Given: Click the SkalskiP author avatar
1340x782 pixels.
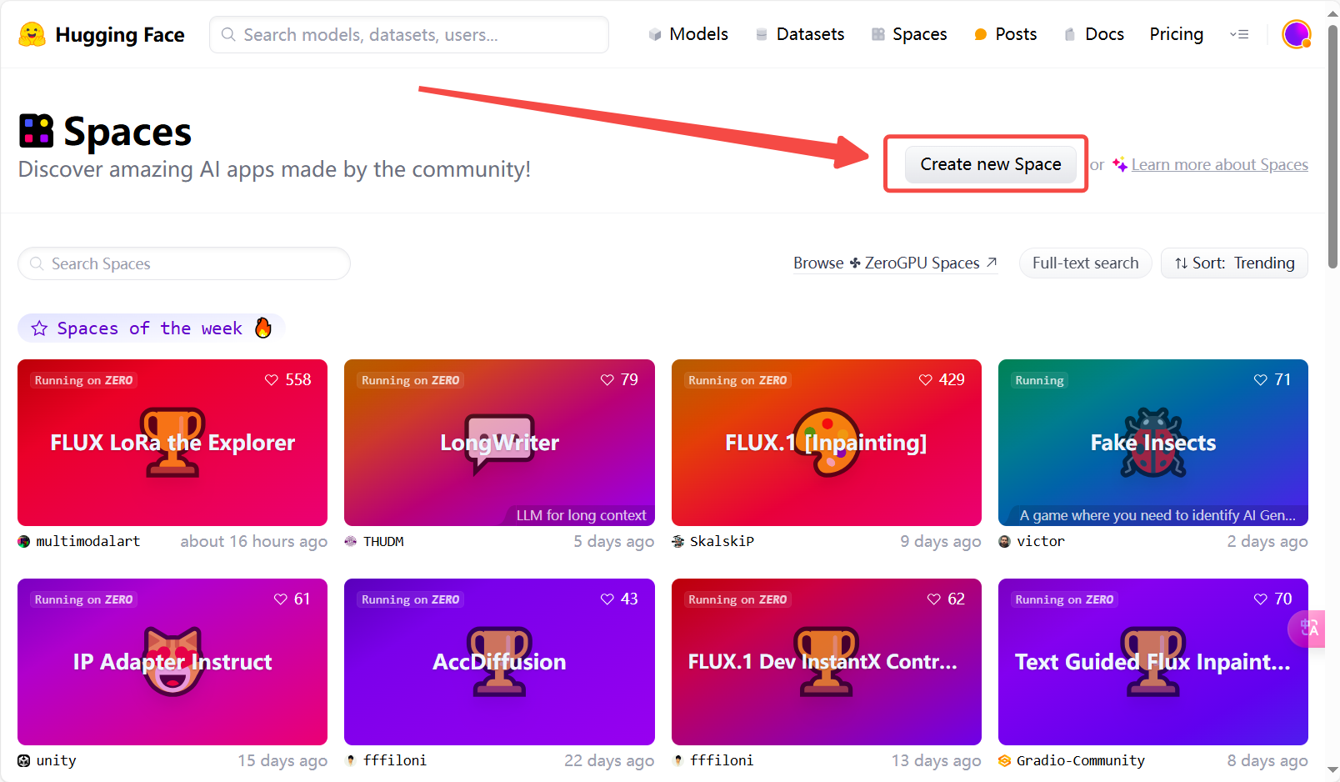Looking at the screenshot, I should pyautogui.click(x=678, y=542).
